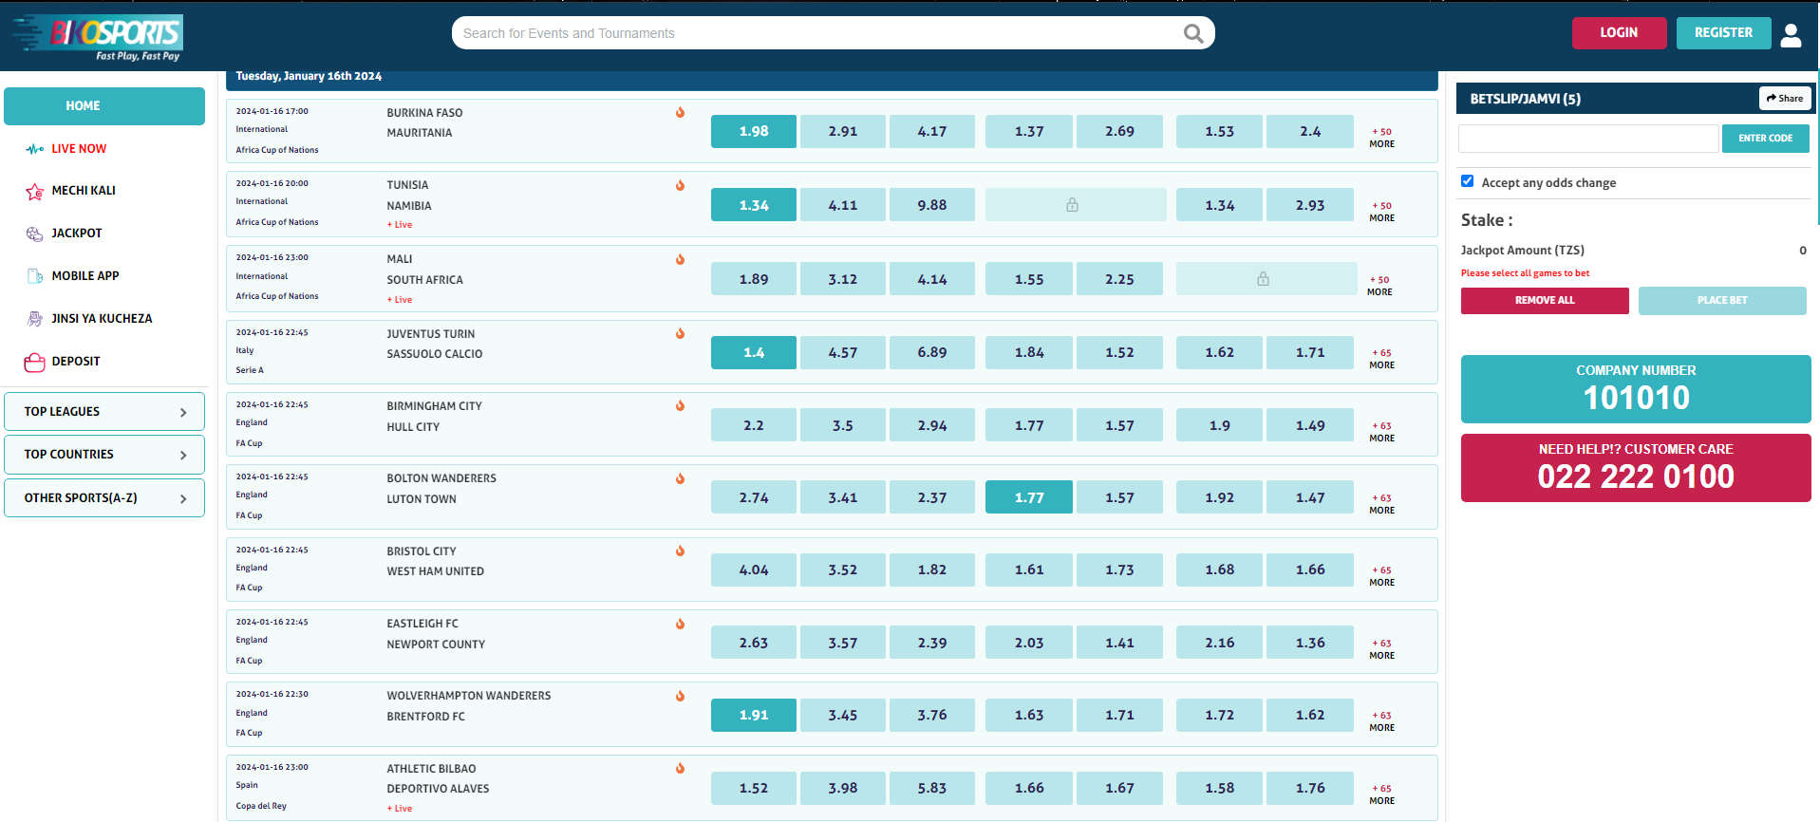Viewport: 1820px width, 822px height.
Task: Click the Share betslip button
Action: pos(1785,99)
